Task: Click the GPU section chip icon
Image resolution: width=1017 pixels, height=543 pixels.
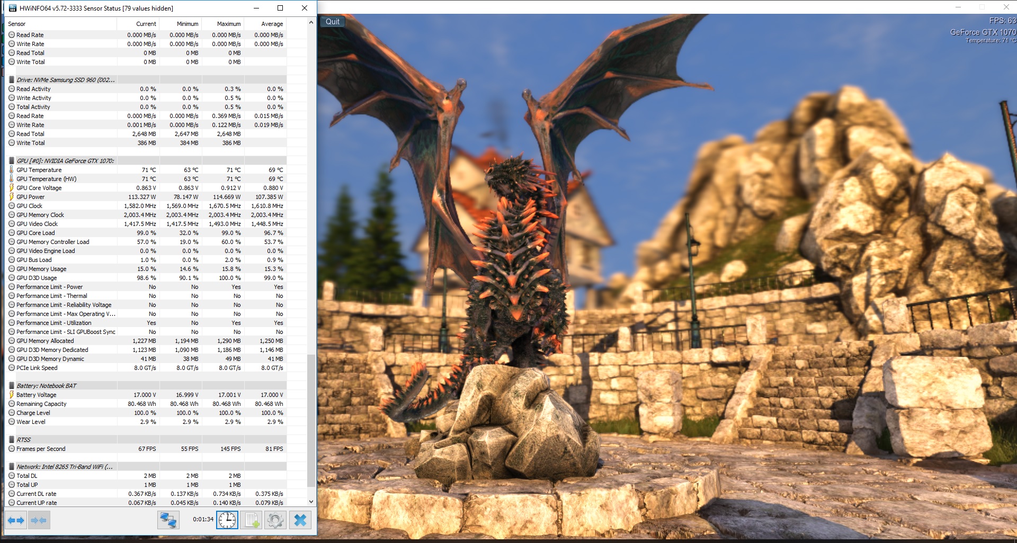Action: coord(12,161)
